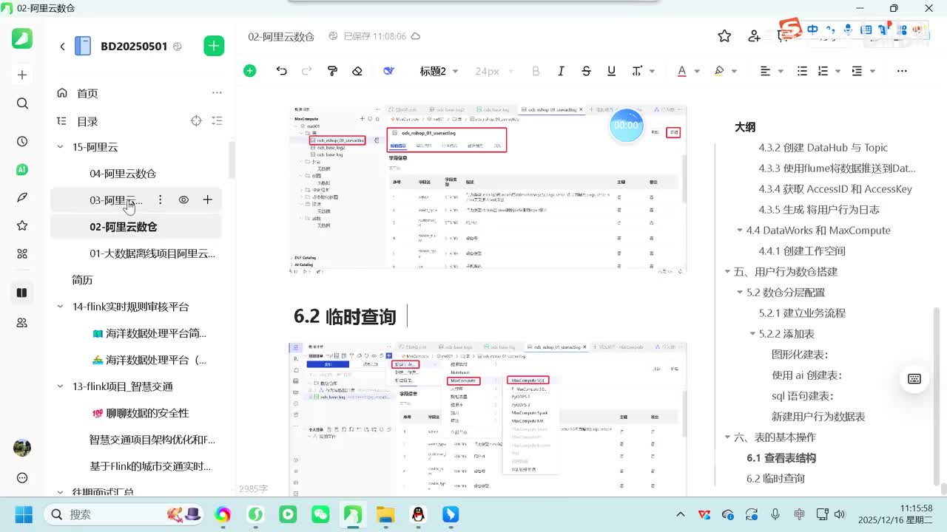Click 首页 in the sidebar
This screenshot has width=947, height=532.
87,93
